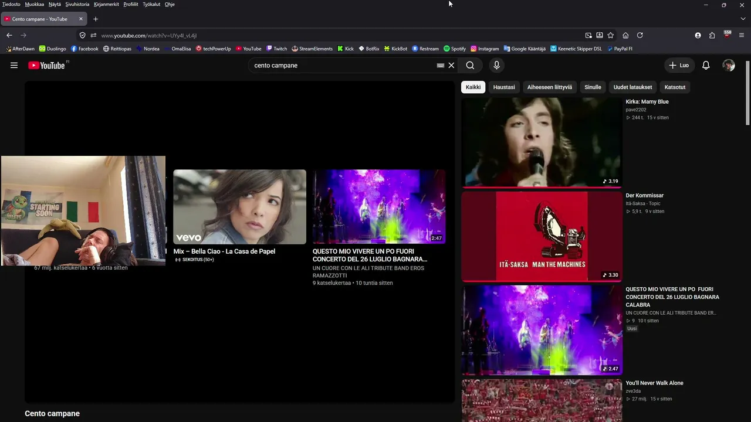Open the Google Kääntäjä bookmark
Screen dimensions: 751x422
point(524,49)
